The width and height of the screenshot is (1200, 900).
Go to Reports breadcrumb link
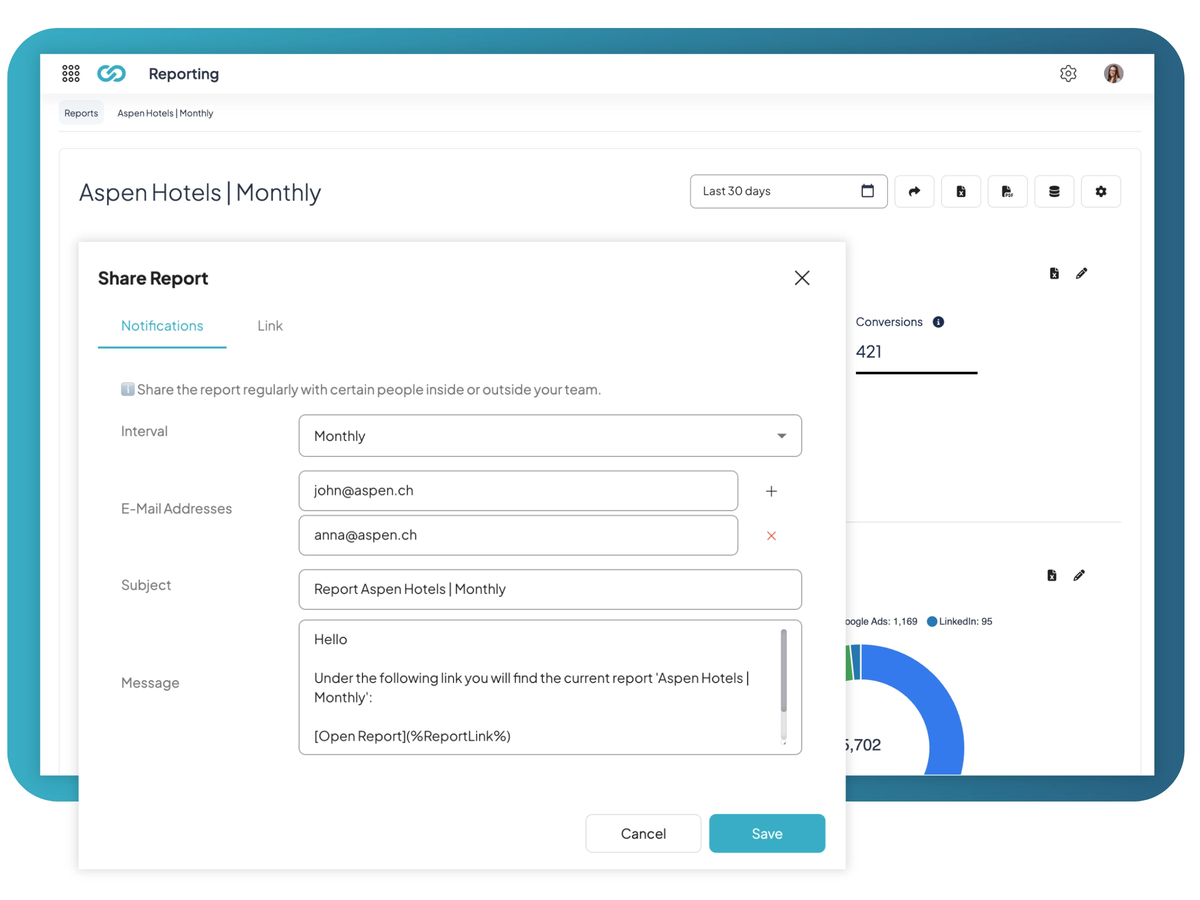81,113
